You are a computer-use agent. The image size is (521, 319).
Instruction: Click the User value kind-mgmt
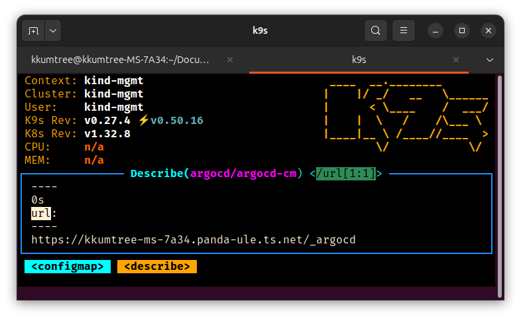tap(113, 107)
